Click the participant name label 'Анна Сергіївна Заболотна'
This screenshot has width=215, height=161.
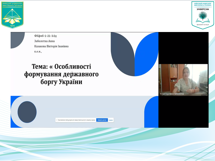[x=172, y=94]
